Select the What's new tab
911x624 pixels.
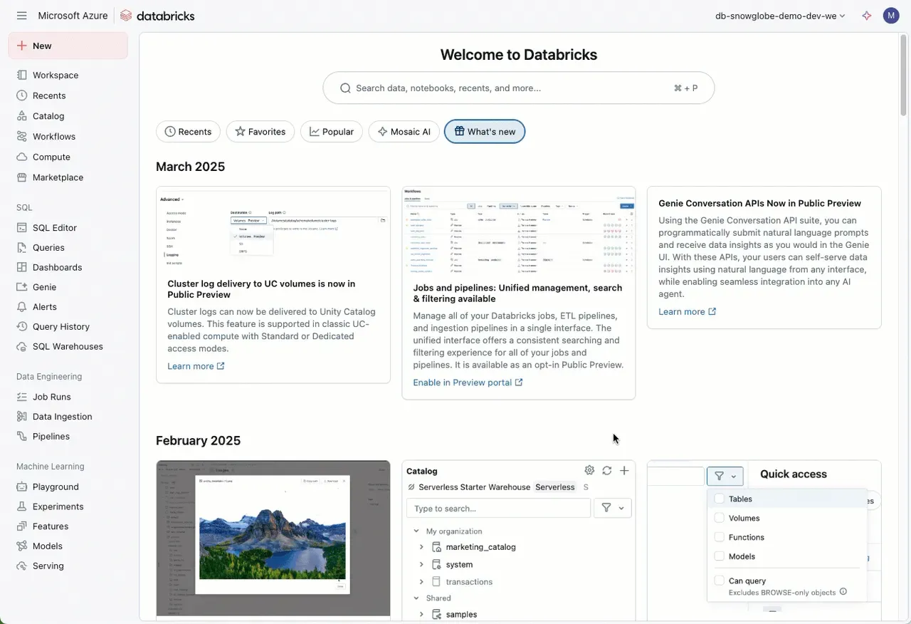point(485,131)
